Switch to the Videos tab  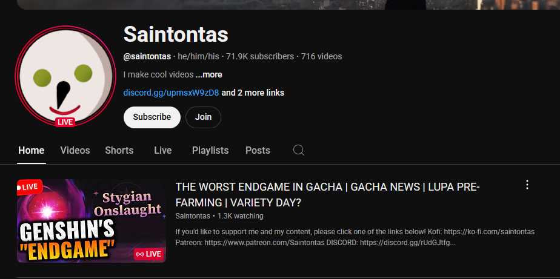coord(75,150)
